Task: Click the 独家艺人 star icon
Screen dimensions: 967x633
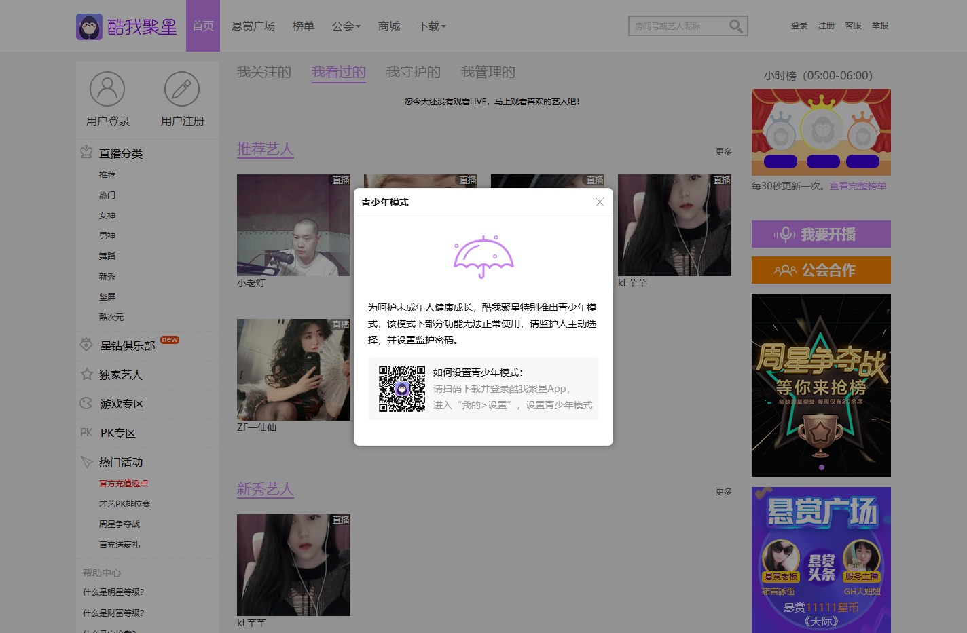Action: point(86,374)
